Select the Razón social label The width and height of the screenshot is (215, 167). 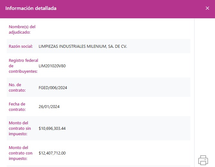[21, 46]
